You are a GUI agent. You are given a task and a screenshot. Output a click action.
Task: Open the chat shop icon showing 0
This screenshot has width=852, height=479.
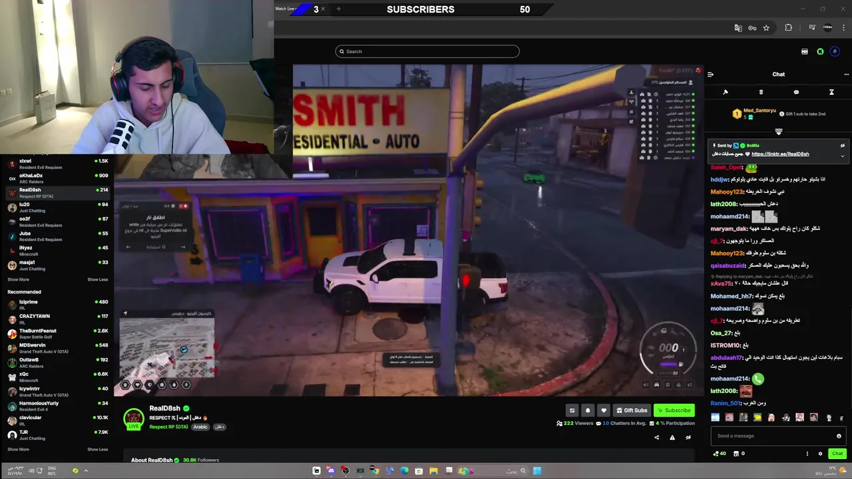click(x=739, y=454)
